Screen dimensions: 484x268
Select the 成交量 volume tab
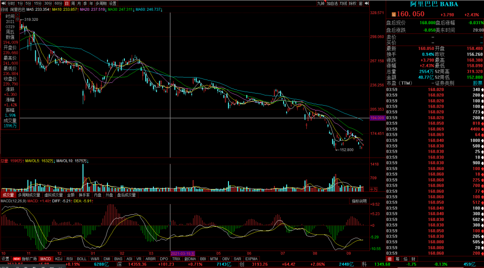(x=8, y=195)
